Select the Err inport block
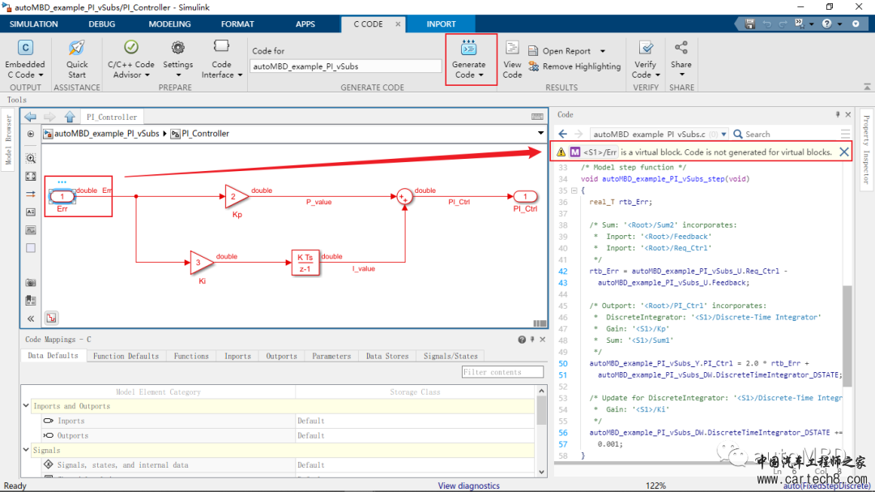875x492 pixels. pos(62,197)
